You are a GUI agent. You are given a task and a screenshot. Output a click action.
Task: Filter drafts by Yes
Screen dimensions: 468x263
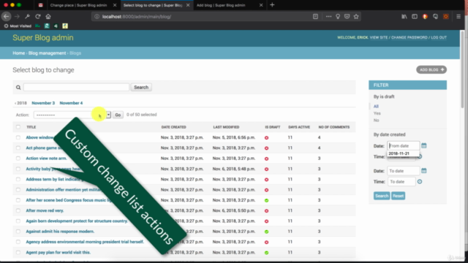click(x=377, y=113)
